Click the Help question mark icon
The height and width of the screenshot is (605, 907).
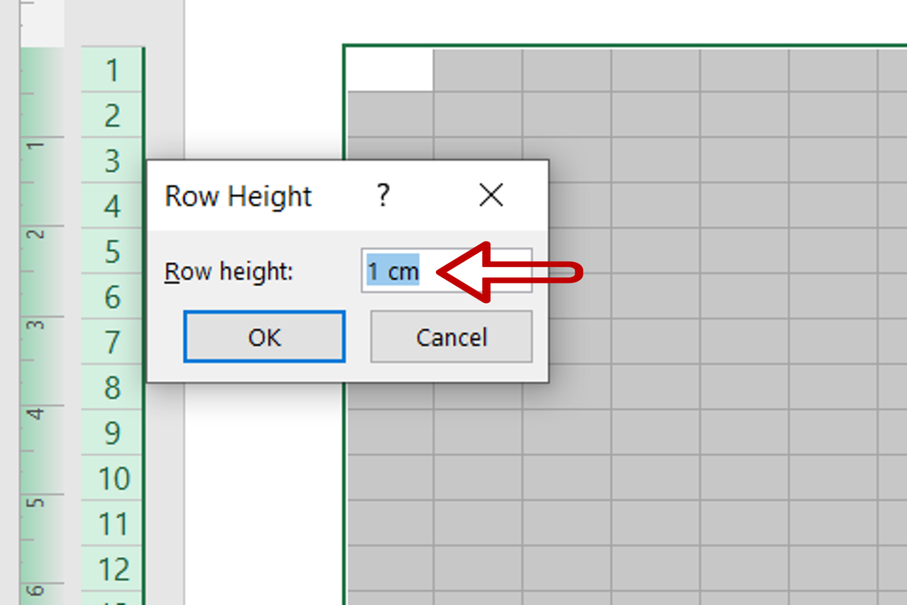point(383,195)
